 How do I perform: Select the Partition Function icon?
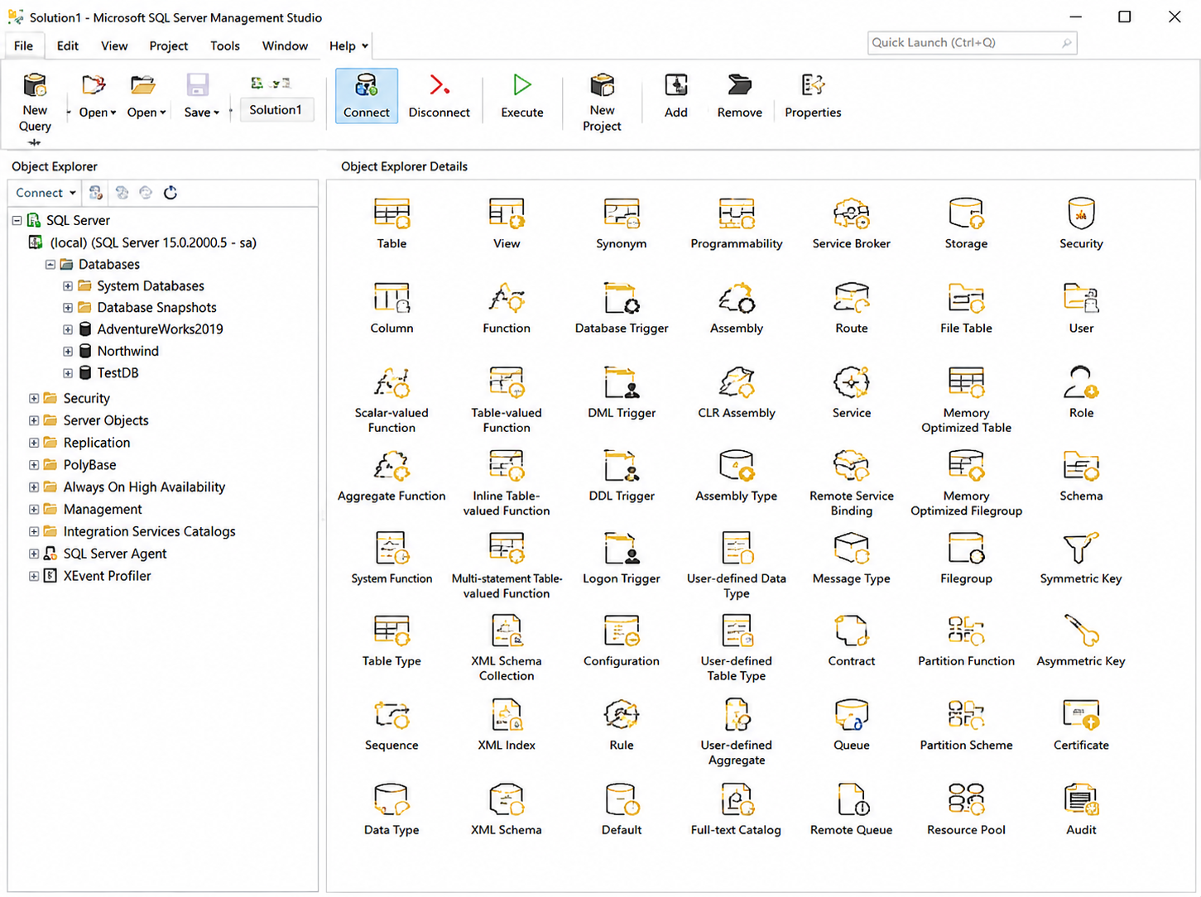(x=966, y=631)
